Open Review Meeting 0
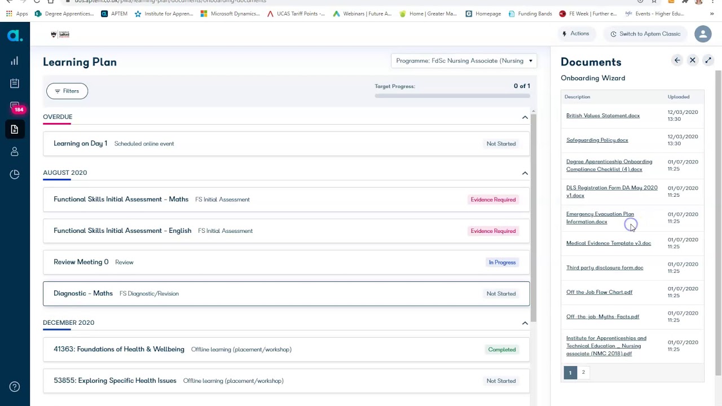This screenshot has width=722, height=406. point(286,262)
